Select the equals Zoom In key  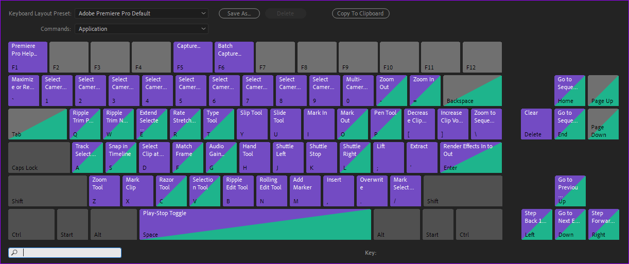425,91
